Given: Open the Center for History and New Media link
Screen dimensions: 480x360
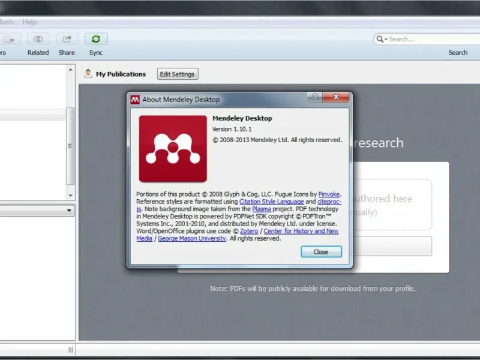Looking at the screenshot, I should tap(301, 231).
